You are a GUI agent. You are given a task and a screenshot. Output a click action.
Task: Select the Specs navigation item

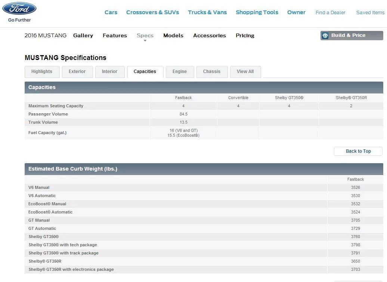(x=145, y=35)
